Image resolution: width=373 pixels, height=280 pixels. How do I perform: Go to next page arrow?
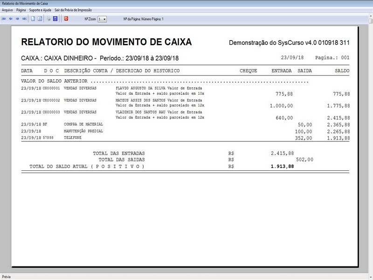pos(17,19)
